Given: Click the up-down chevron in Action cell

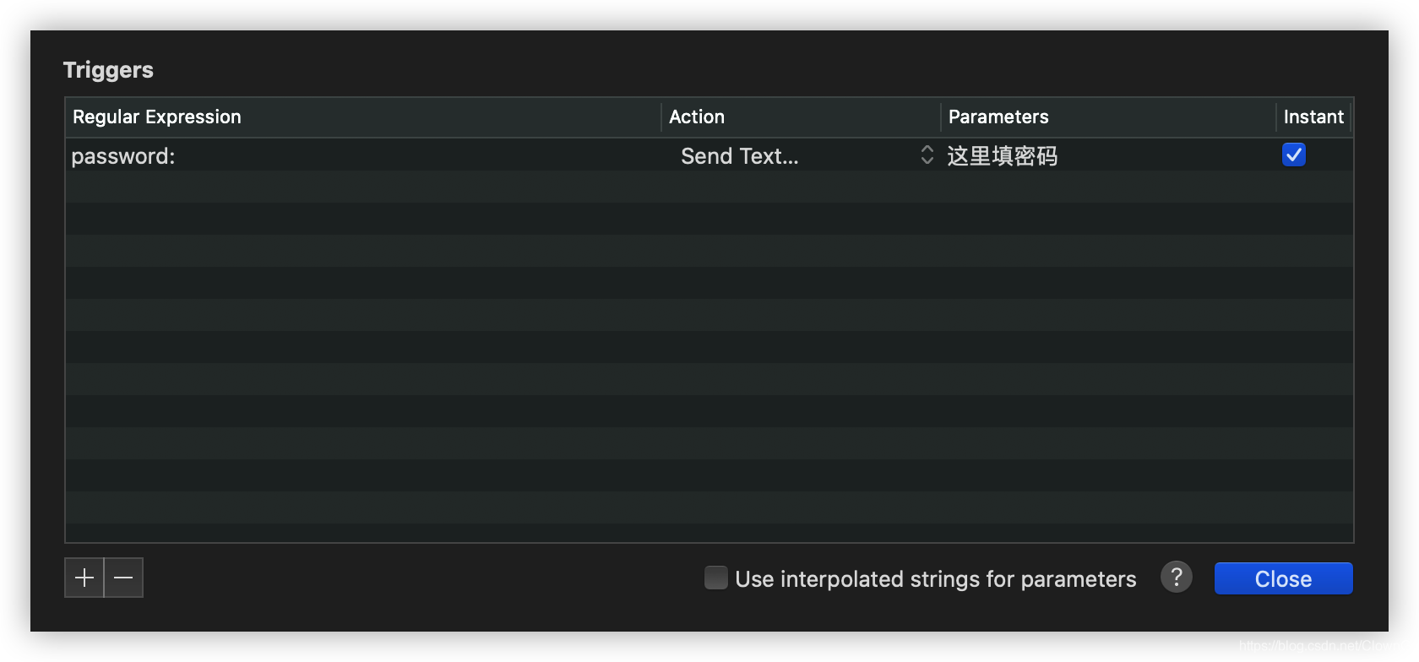Looking at the screenshot, I should (927, 155).
